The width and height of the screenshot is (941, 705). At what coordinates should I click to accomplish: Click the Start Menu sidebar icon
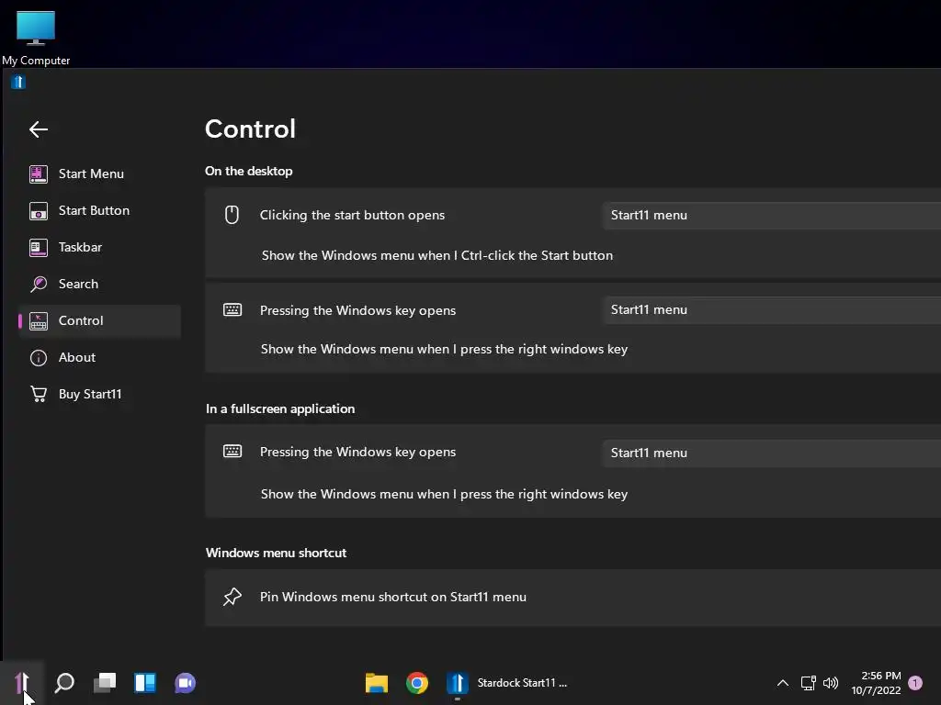coord(39,173)
